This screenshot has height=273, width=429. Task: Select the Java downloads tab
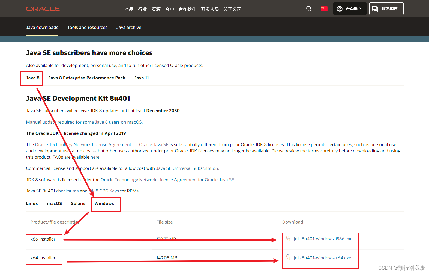pos(42,27)
